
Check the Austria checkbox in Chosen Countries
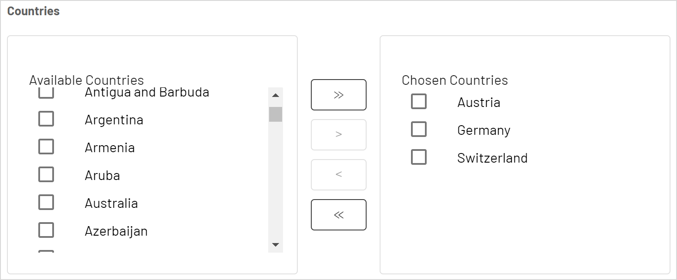(x=419, y=101)
